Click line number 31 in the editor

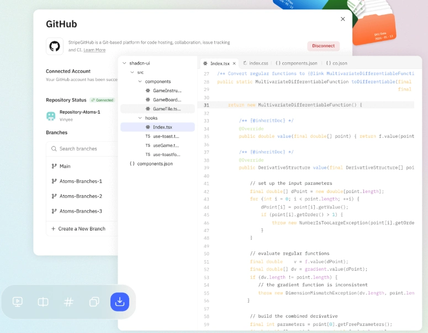coord(207,105)
